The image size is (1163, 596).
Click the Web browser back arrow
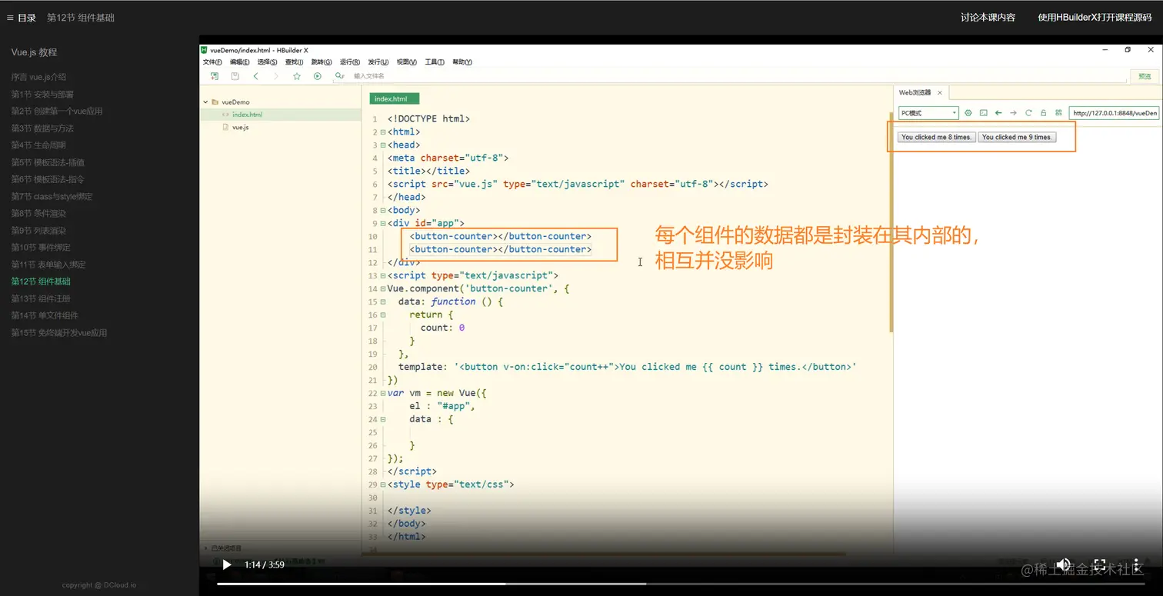point(998,113)
